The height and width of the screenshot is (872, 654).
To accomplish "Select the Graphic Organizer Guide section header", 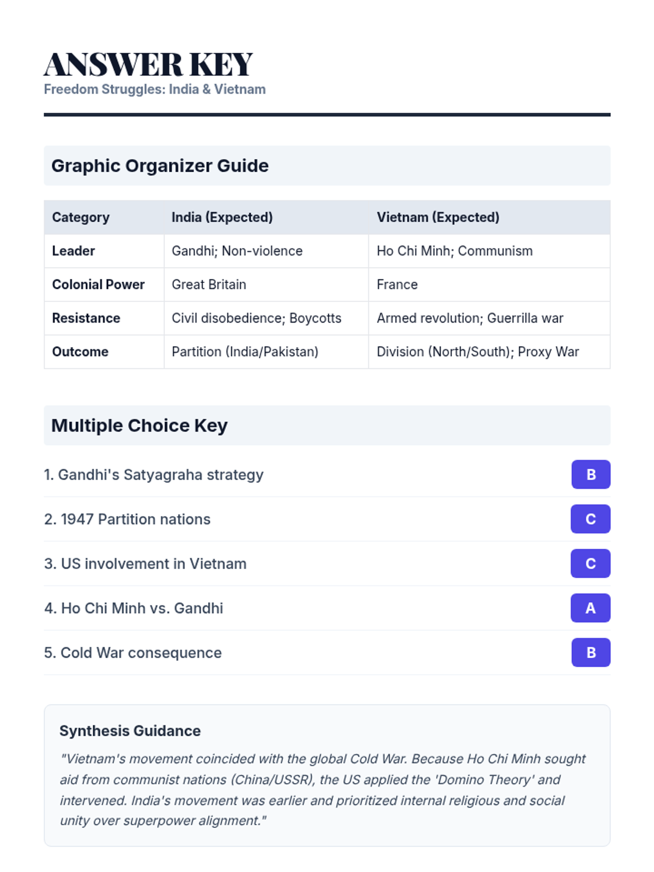I will tap(160, 166).
